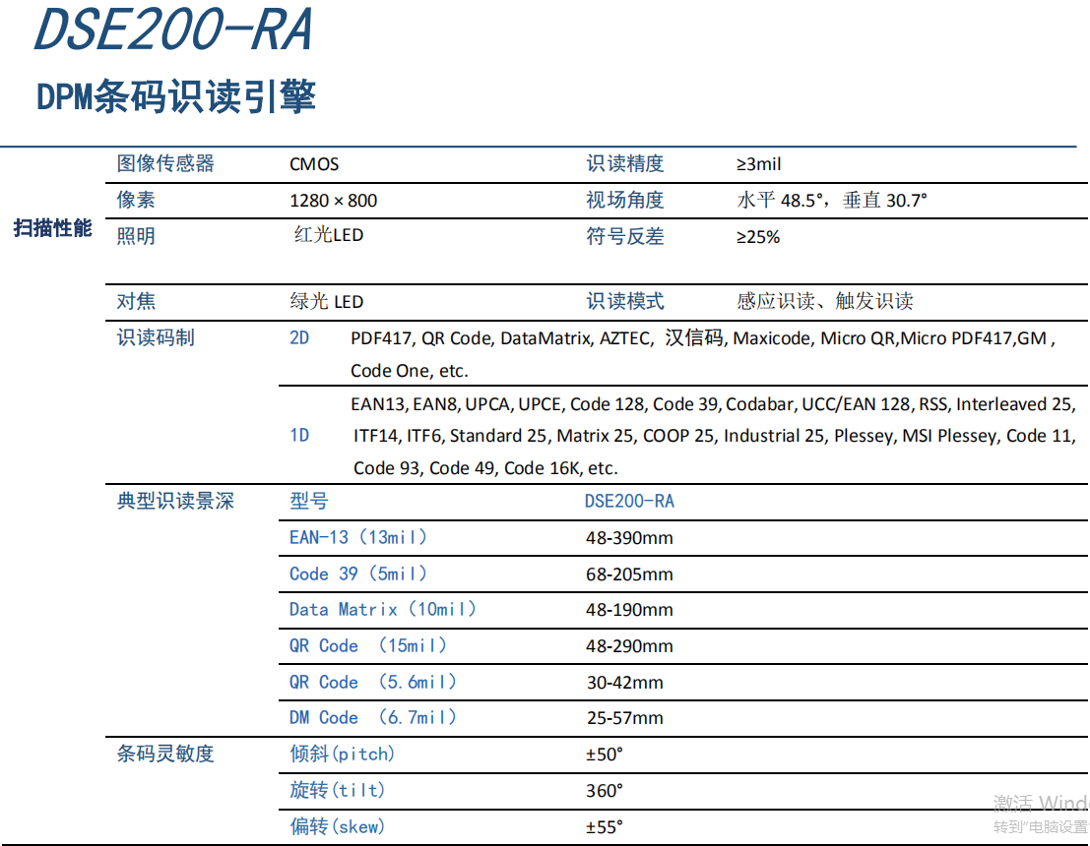Viewport: 1090px width, 846px height.
Task: Select the 2D code list entry
Action: pyautogui.click(x=301, y=337)
